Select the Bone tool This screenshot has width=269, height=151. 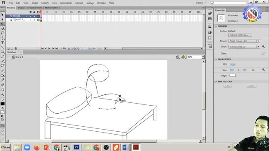pyautogui.click(x=3, y=71)
